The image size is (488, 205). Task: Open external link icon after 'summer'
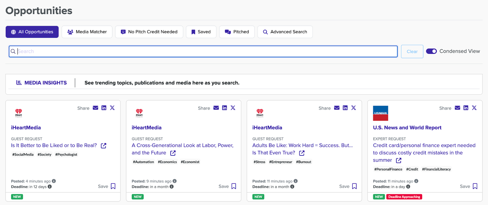click(x=399, y=160)
